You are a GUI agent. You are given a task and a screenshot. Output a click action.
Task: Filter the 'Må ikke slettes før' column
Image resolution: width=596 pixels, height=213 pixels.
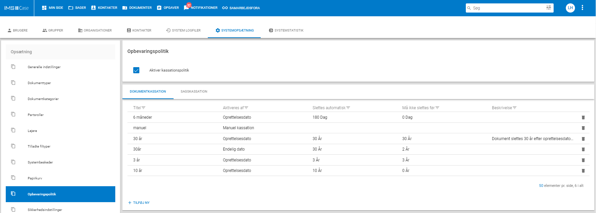437,108
